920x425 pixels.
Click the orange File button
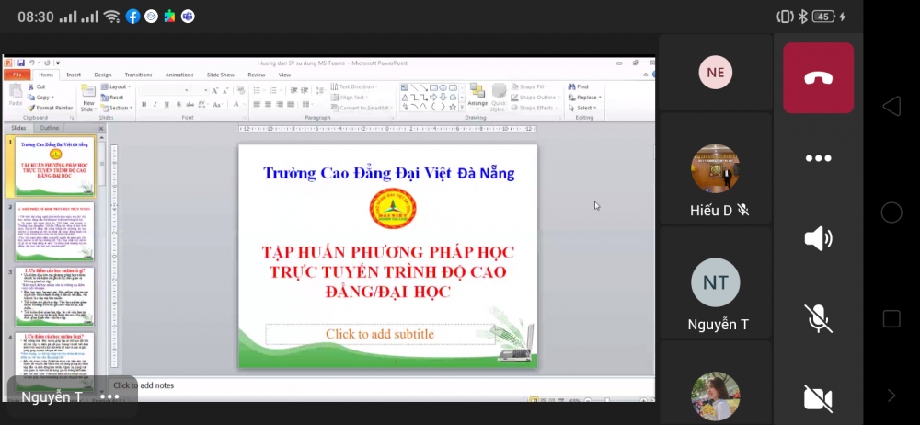(17, 75)
